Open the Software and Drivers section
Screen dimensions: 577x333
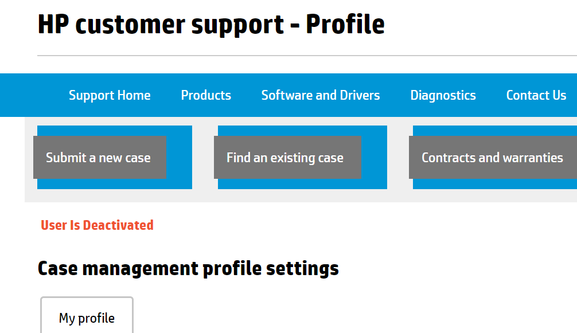pos(320,95)
